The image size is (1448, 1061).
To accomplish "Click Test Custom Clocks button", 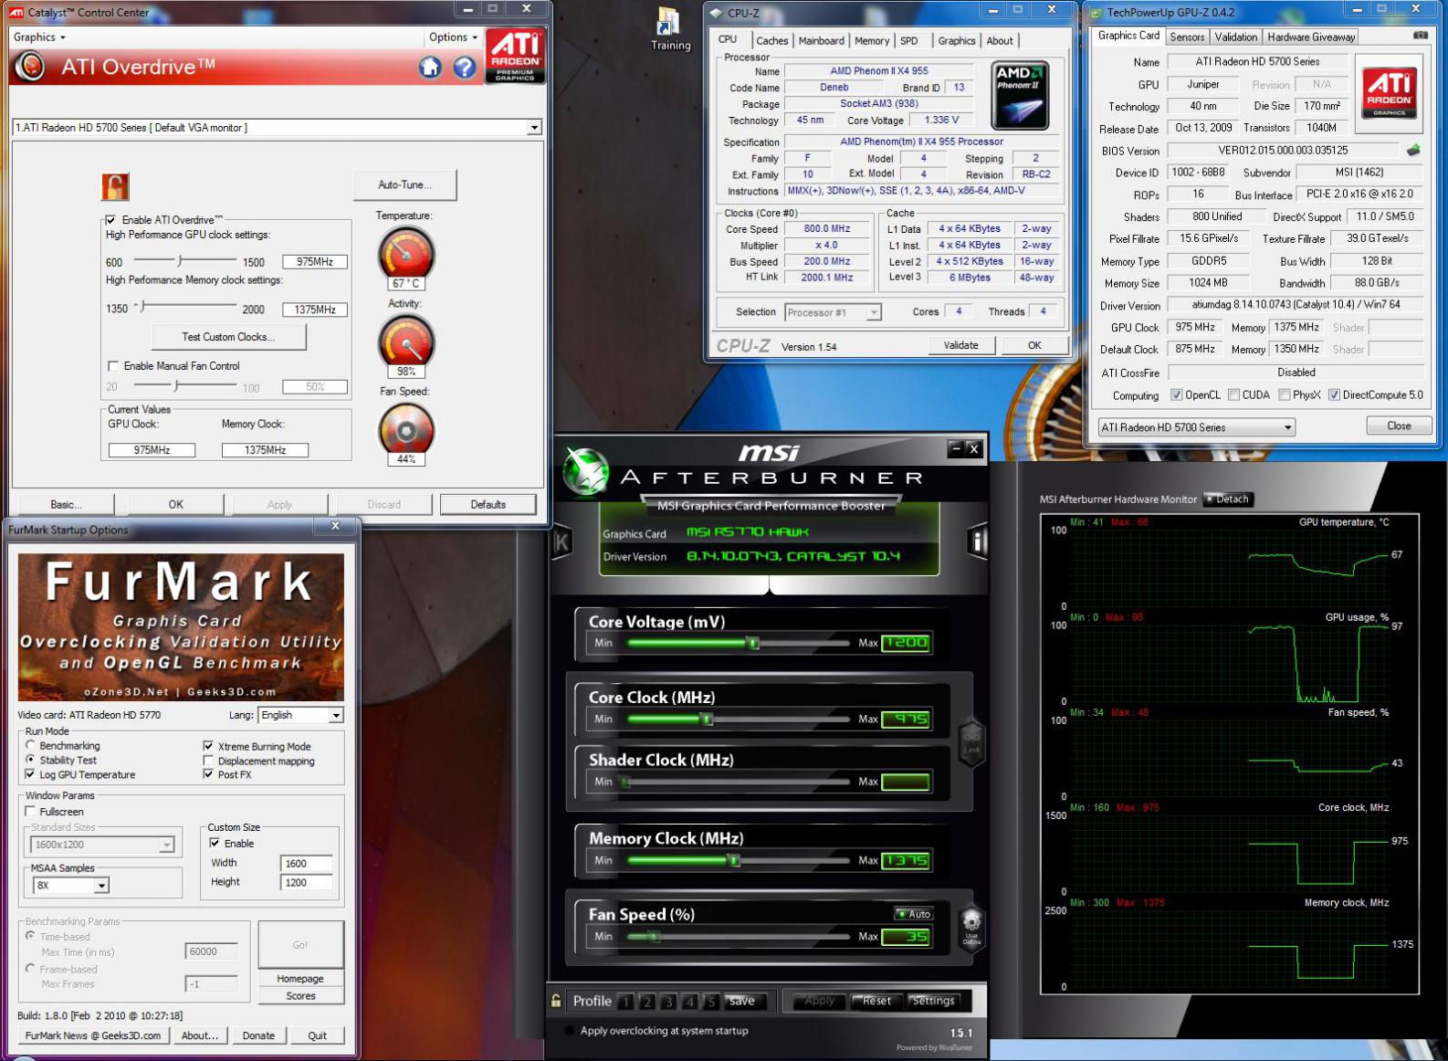I will click(228, 337).
